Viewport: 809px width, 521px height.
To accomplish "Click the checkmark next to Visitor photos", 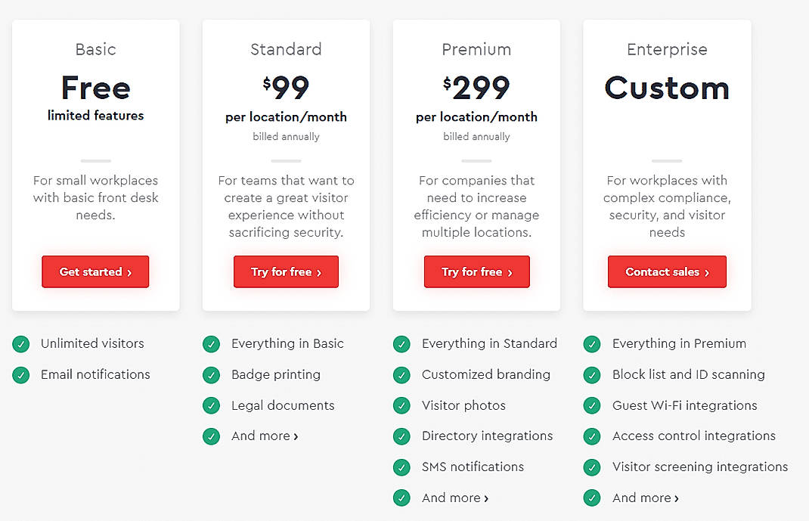I will click(x=401, y=405).
